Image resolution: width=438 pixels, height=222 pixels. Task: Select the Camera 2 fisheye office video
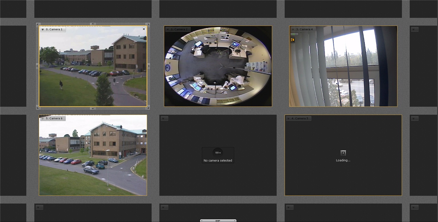tap(218, 66)
